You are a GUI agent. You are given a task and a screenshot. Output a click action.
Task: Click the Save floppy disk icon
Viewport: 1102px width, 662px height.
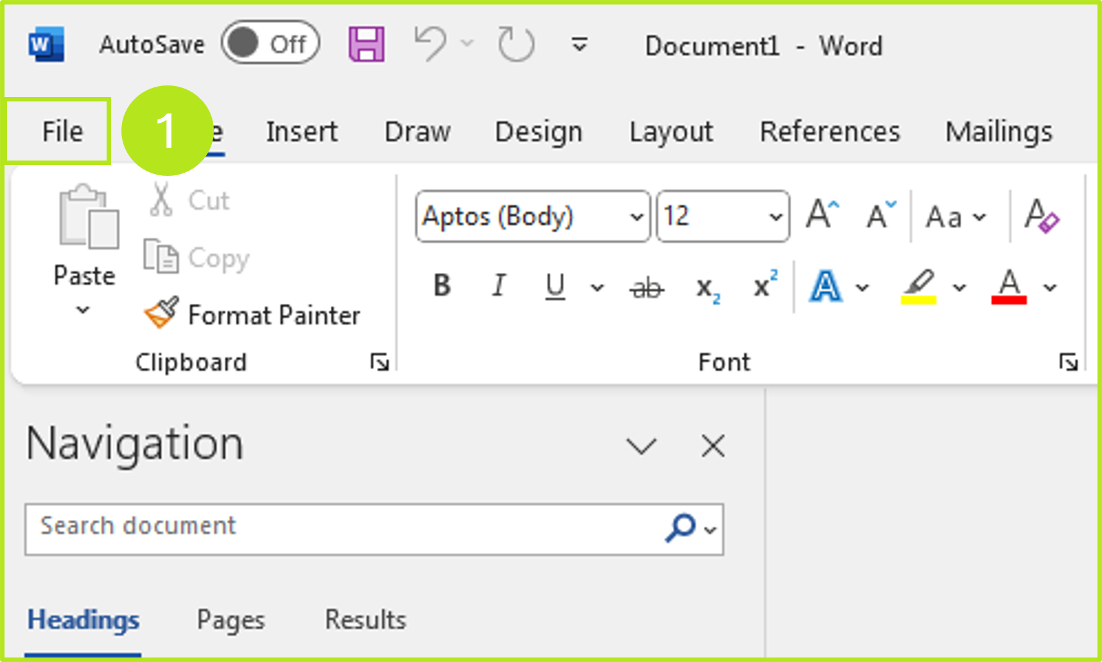(366, 44)
